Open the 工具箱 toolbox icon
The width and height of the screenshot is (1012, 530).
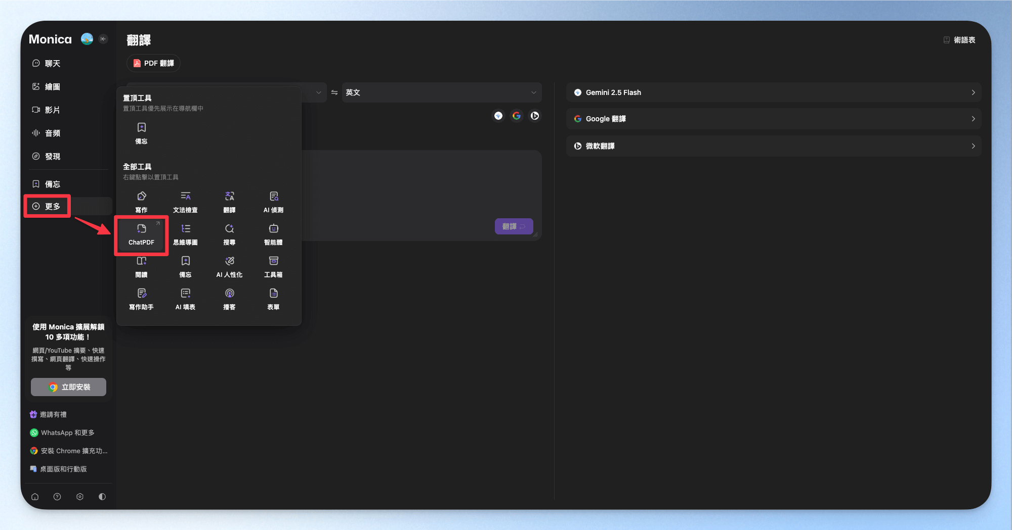tap(273, 267)
